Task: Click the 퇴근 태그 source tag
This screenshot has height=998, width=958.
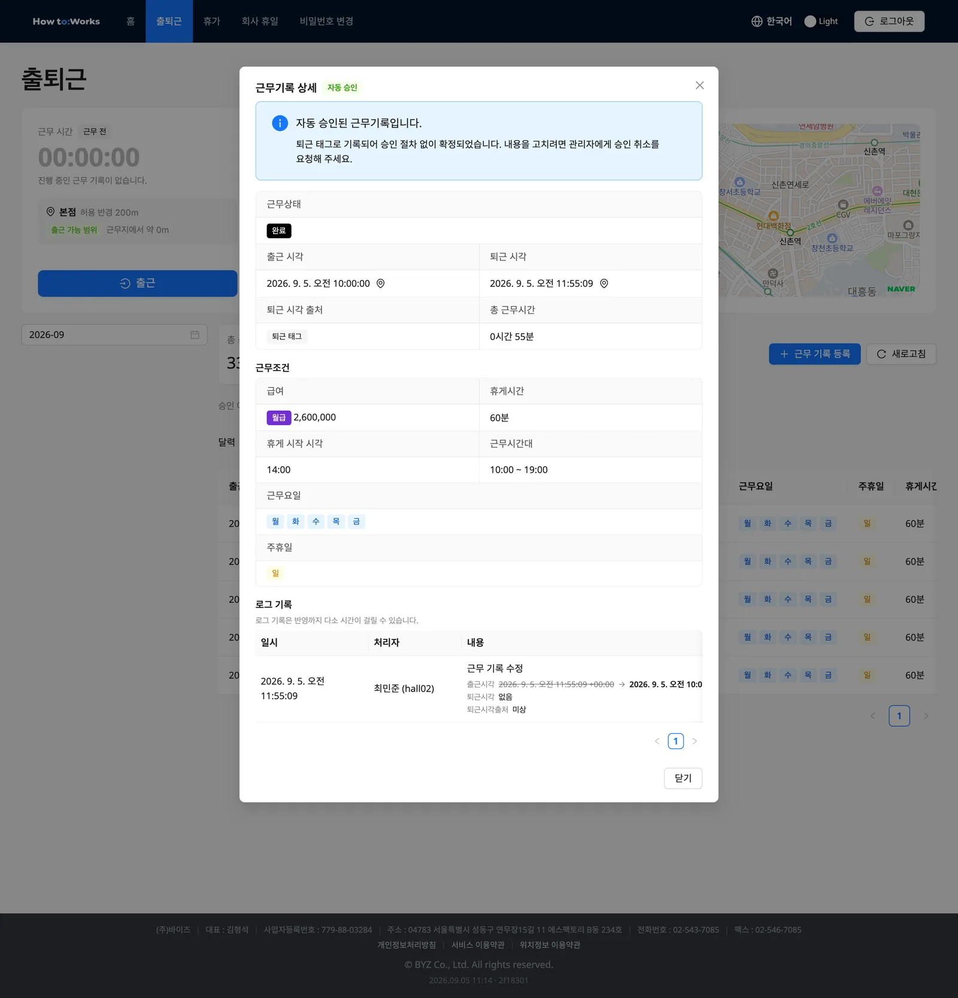Action: coord(287,336)
